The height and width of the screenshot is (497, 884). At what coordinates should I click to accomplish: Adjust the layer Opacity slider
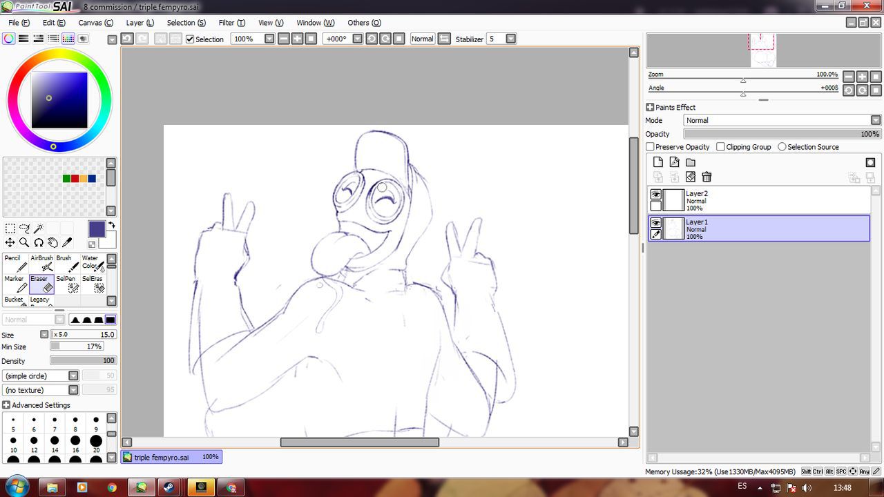(x=782, y=134)
